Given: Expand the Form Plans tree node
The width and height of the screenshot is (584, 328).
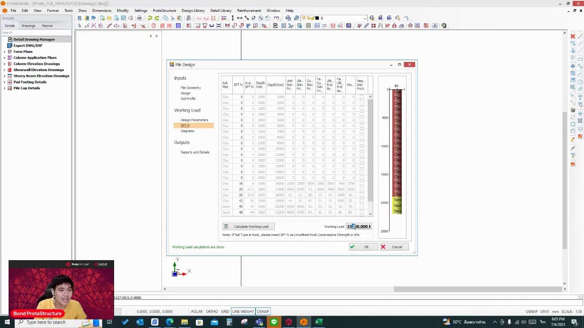Looking at the screenshot, I should [x=4, y=51].
